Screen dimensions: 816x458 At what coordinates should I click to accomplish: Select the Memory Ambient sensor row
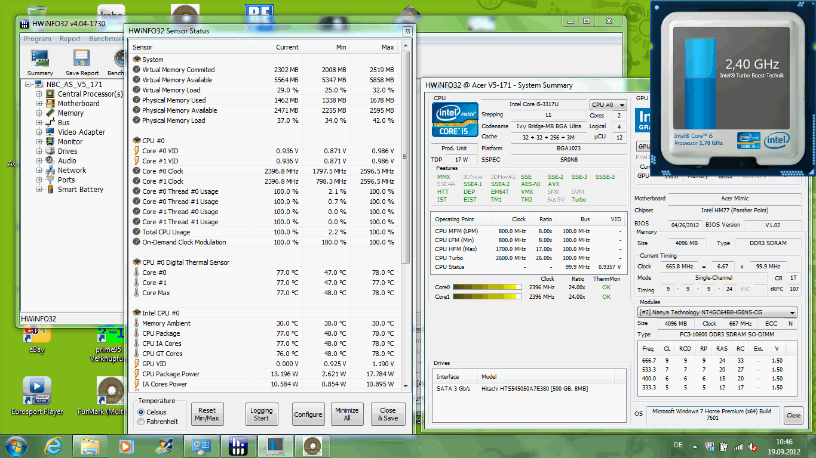[264, 323]
